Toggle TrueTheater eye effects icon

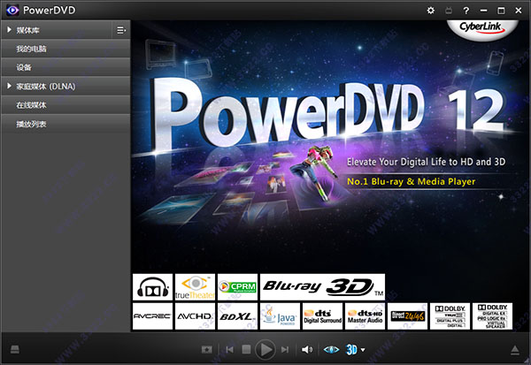331,349
